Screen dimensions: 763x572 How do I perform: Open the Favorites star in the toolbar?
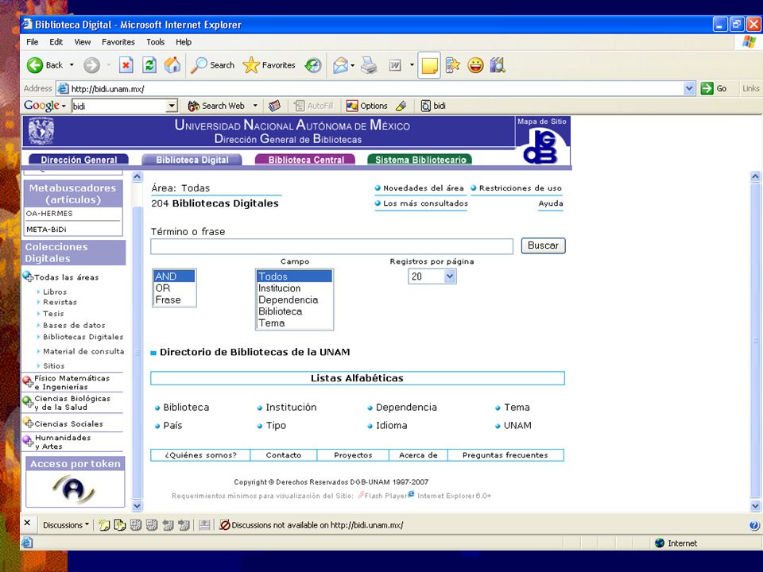269,65
